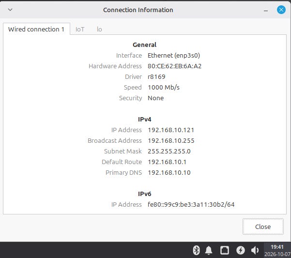Open the Bluetooth tray icon

196,250
